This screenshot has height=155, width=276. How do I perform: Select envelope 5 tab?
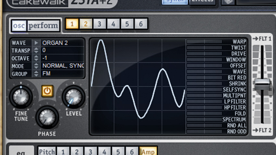[118, 151]
